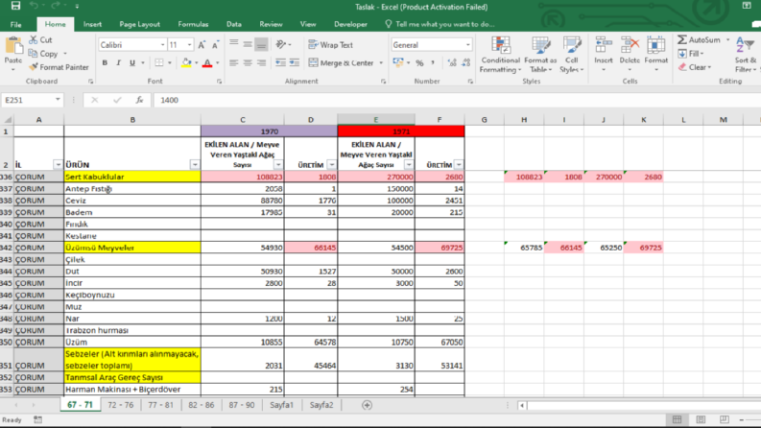The image size is (761, 428).
Task: Apply the red Font Color
Action: click(207, 62)
